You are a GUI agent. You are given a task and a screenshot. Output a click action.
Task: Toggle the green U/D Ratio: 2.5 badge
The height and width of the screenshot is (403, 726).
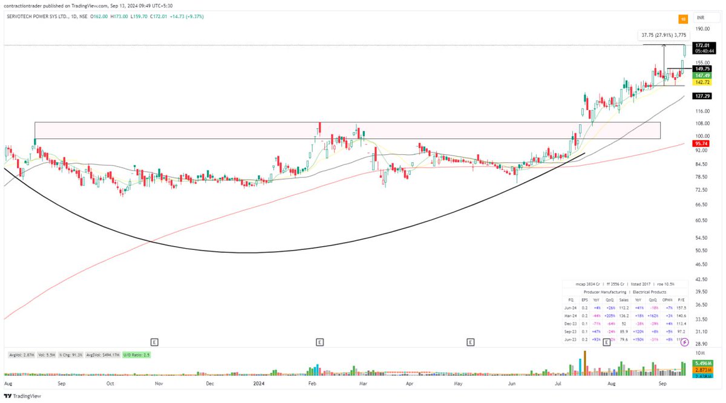coord(137,355)
